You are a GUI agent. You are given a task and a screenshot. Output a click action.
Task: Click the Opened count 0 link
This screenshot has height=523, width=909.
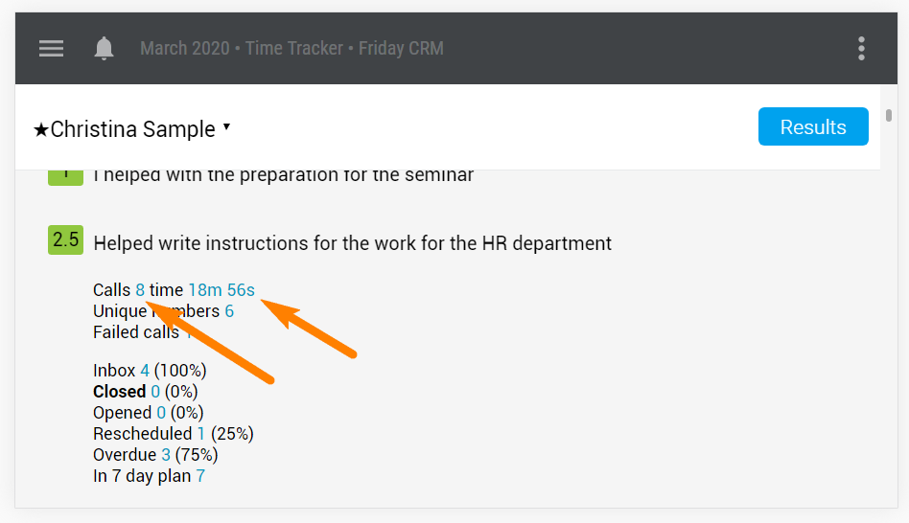pyautogui.click(x=161, y=413)
